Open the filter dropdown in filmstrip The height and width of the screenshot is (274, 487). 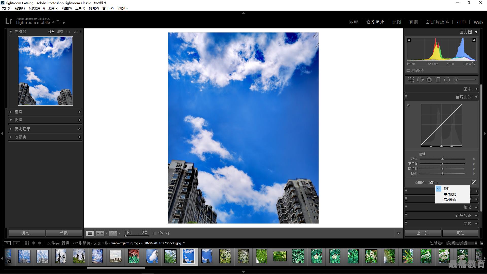tap(462, 243)
